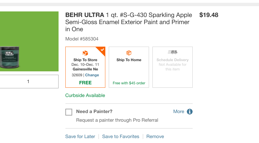Remove the paint from cart

[x=155, y=137]
